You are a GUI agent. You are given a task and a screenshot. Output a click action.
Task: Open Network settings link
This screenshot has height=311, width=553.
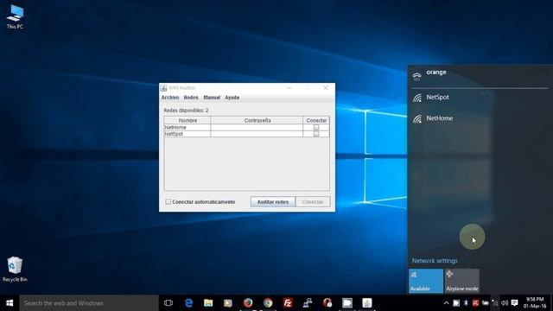(x=435, y=261)
